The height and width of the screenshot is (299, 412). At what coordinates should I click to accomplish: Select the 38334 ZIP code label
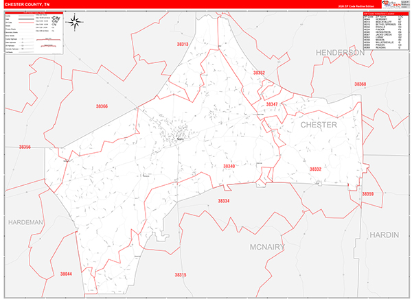tap(223, 201)
